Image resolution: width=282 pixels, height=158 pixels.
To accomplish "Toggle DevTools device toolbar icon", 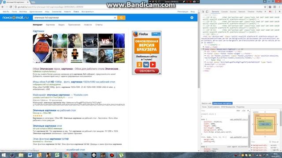I will pos(207,12).
